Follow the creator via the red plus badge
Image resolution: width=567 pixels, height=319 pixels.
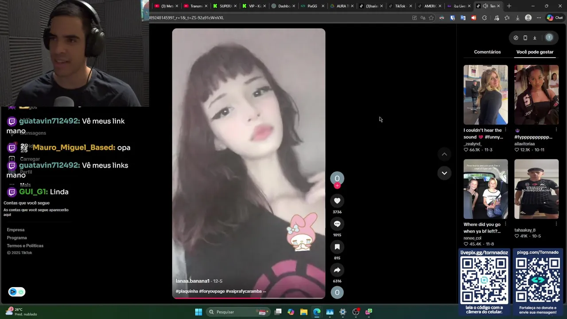click(x=337, y=186)
